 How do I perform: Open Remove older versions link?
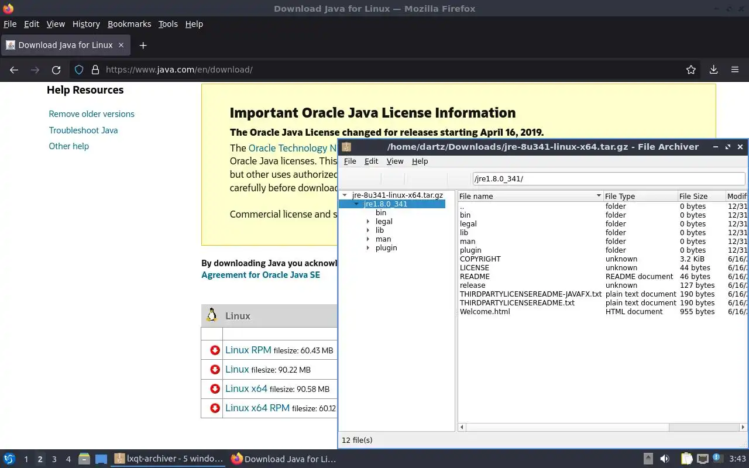92,114
